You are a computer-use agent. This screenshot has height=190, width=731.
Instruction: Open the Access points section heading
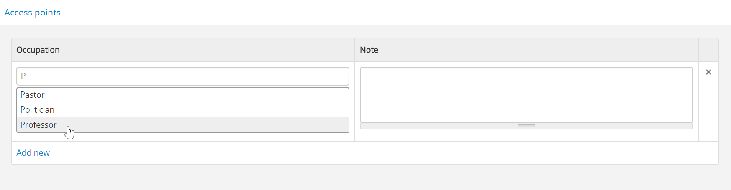33,13
